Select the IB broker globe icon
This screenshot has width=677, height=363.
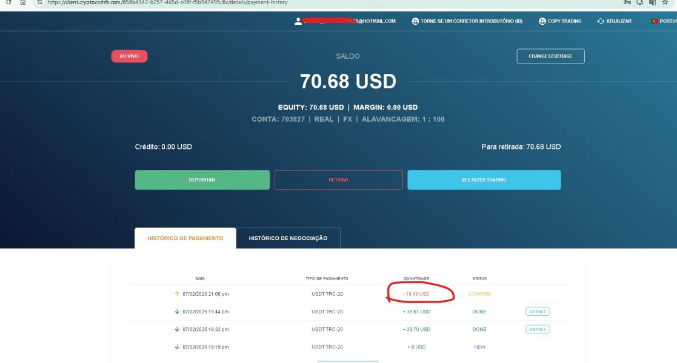coord(415,21)
